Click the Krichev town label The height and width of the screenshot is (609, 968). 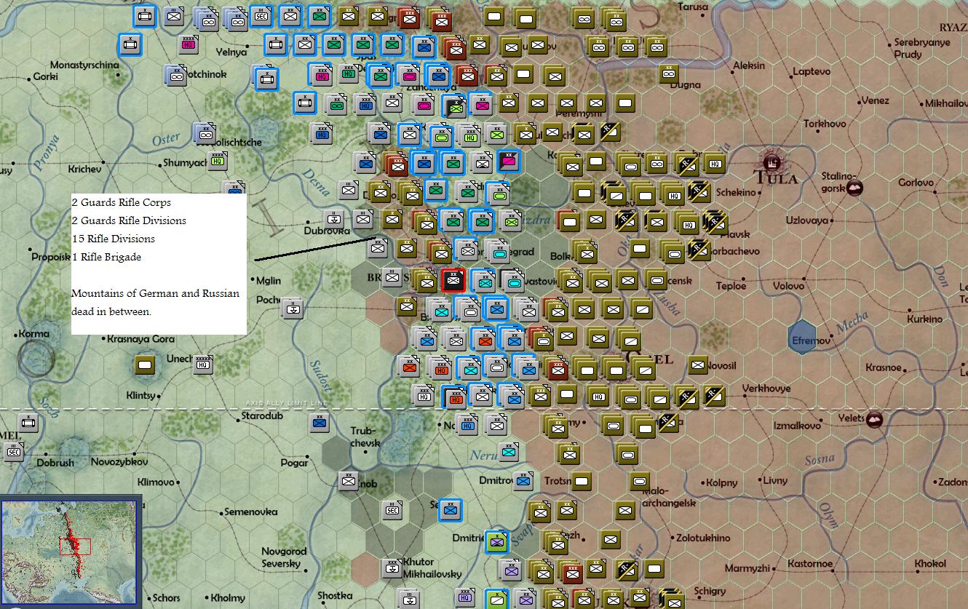(85, 169)
